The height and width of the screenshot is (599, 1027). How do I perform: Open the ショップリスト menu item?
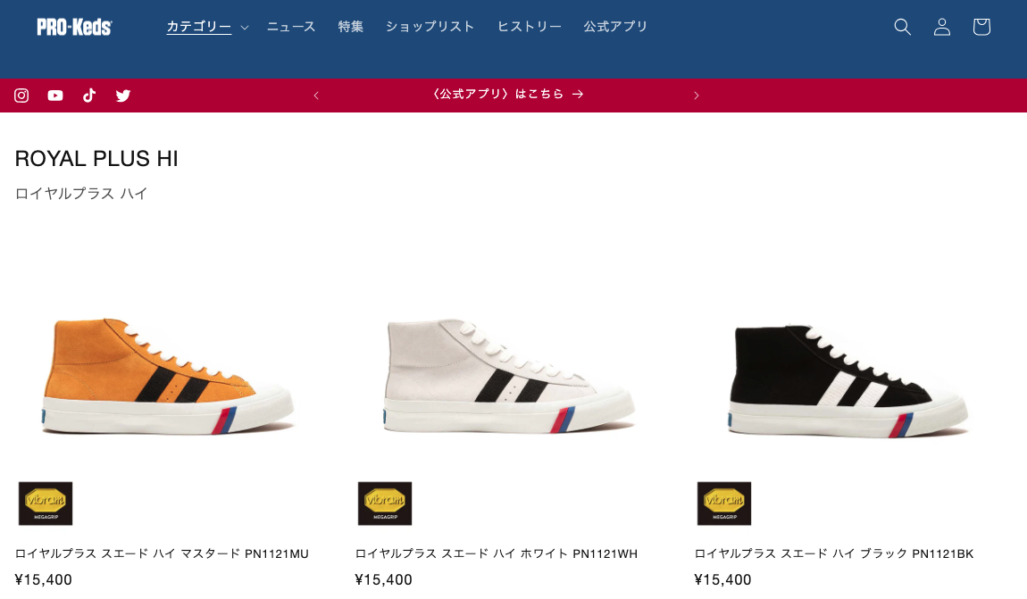click(x=430, y=27)
